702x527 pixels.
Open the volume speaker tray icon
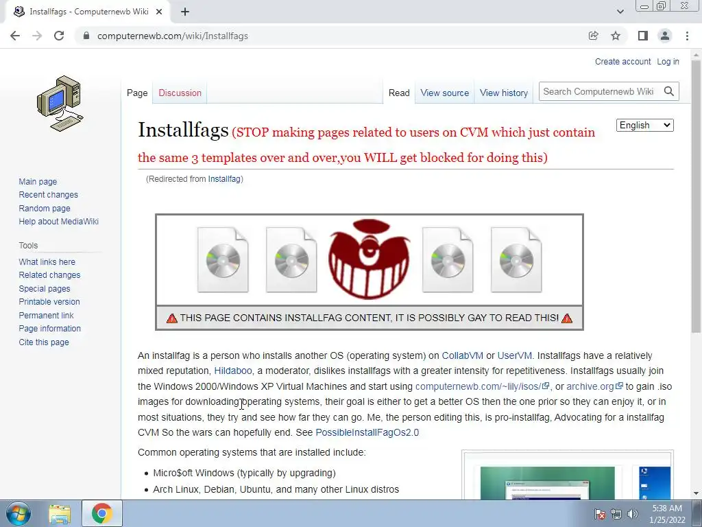633,514
